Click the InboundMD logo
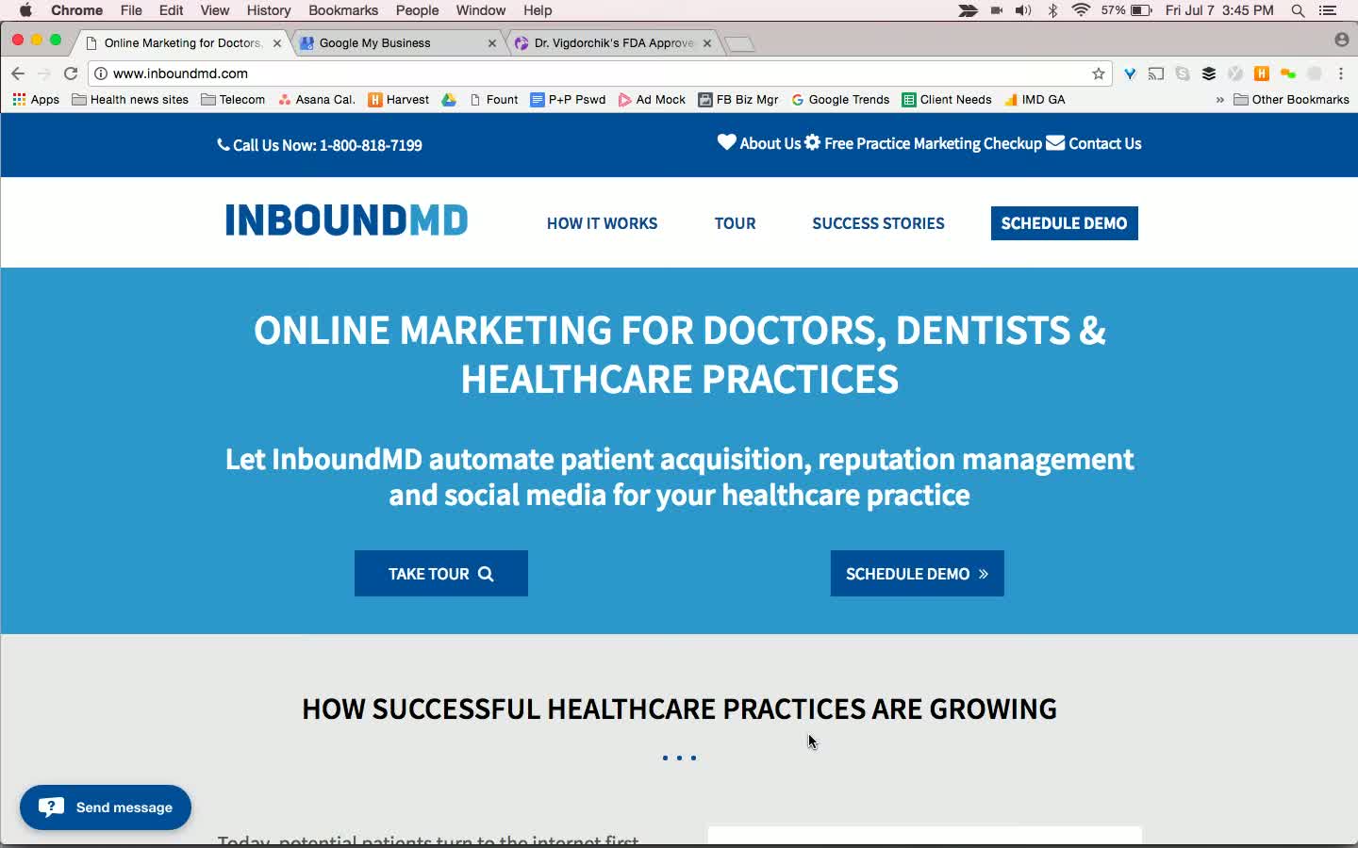Screen dimensions: 1358x848 347,220
